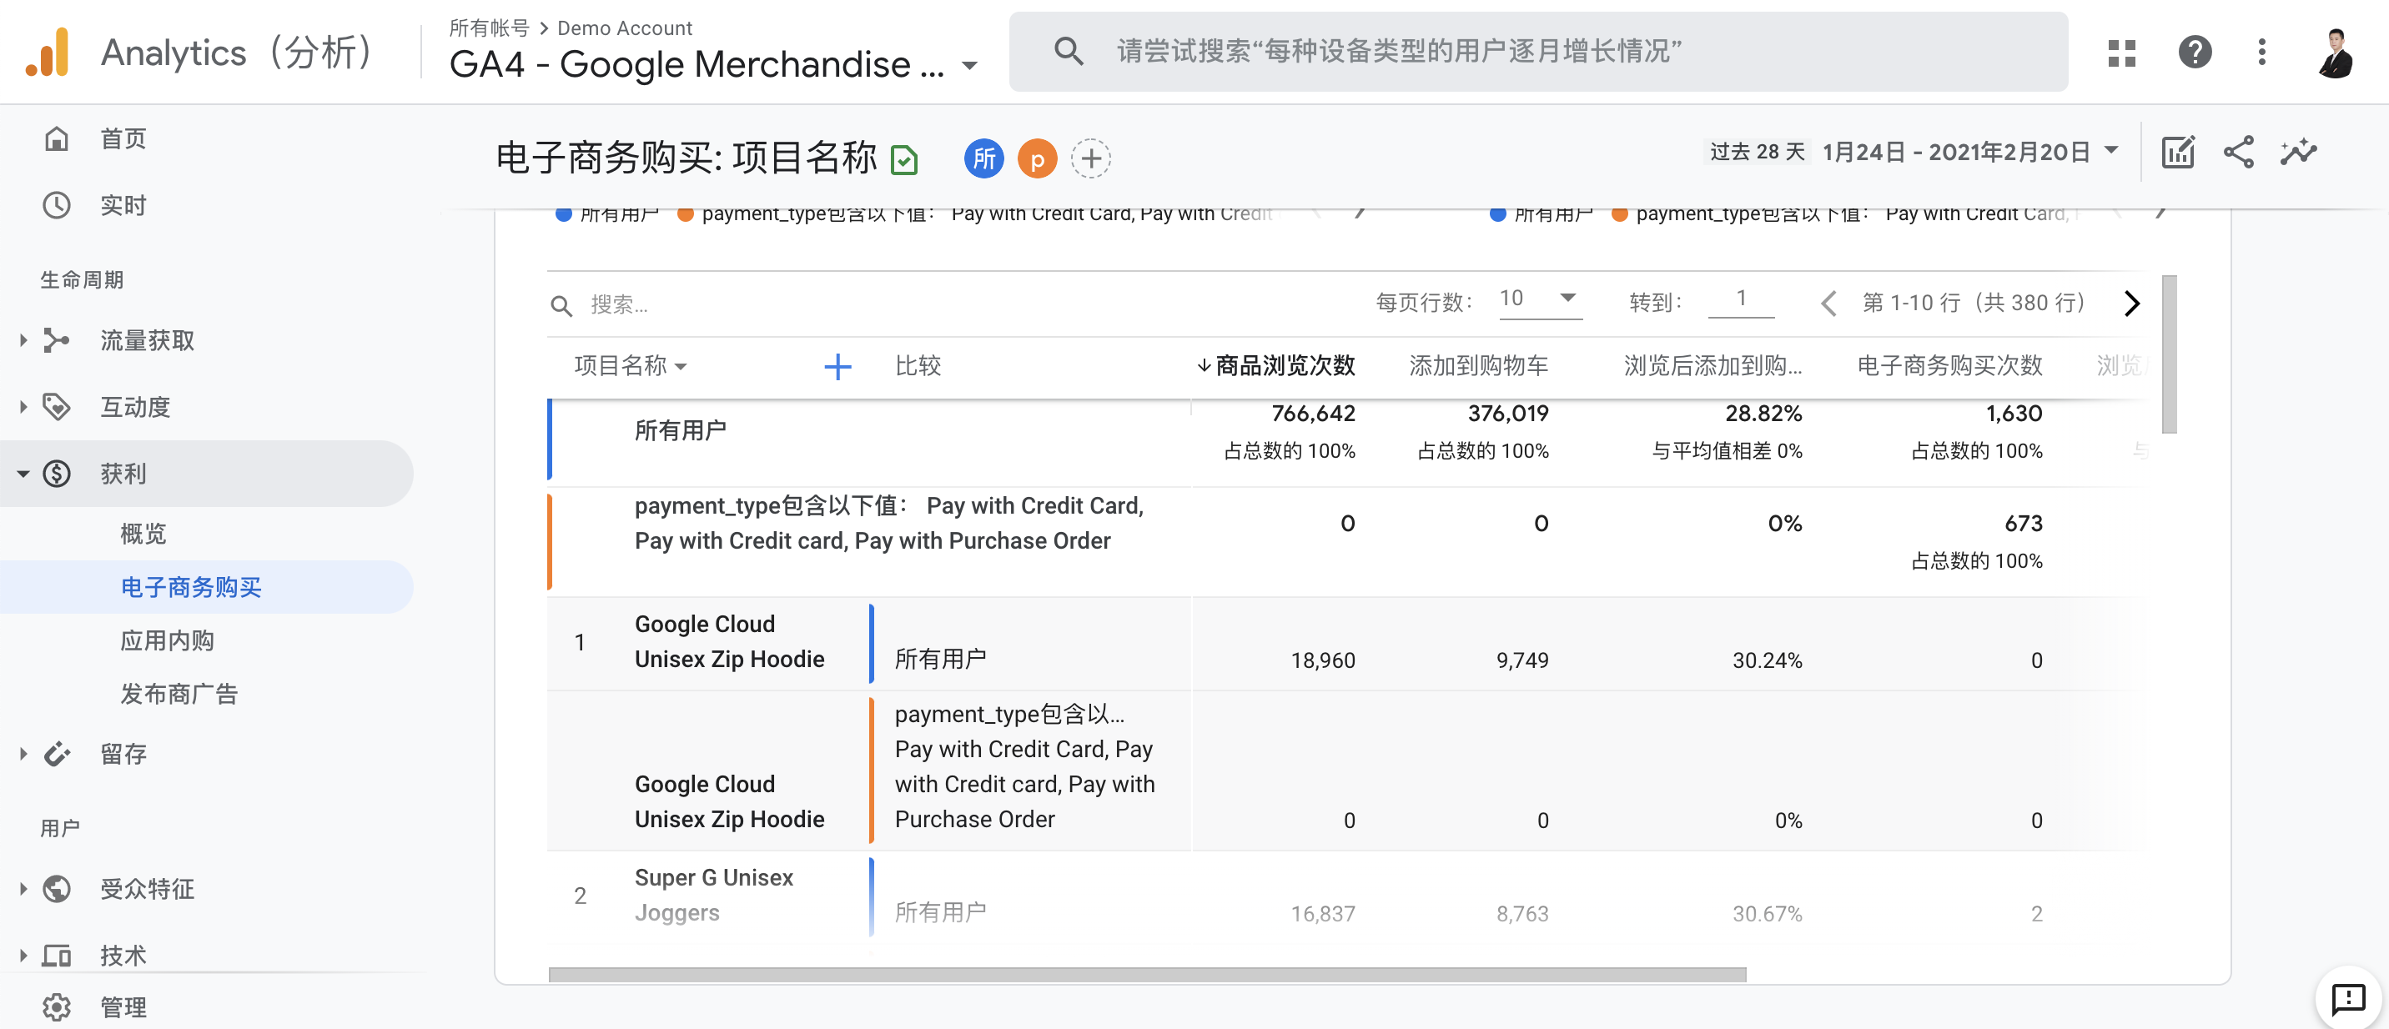Open the user profile avatar

point(2336,52)
